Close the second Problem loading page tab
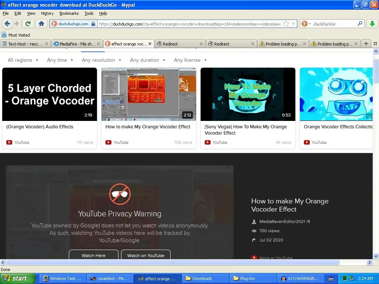The width and height of the screenshot is (379, 284). click(x=356, y=44)
